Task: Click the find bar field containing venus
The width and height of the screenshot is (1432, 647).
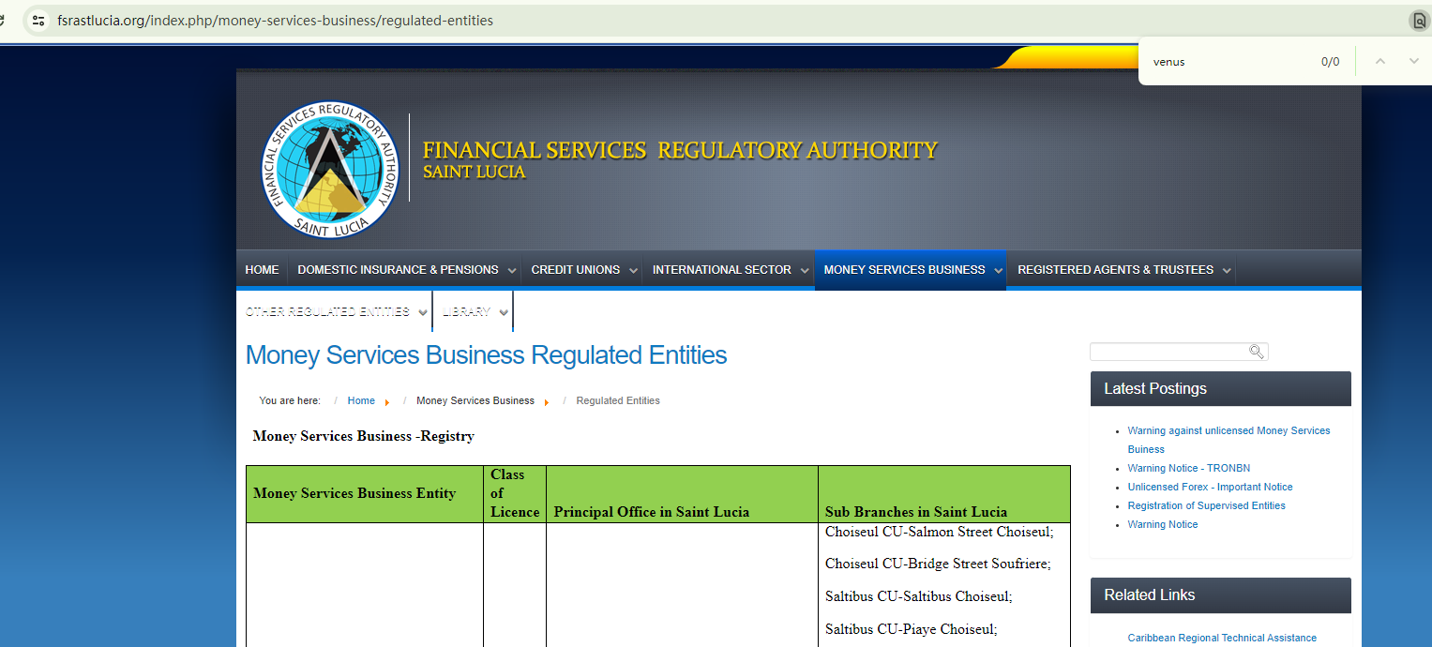Action: pyautogui.click(x=1229, y=62)
